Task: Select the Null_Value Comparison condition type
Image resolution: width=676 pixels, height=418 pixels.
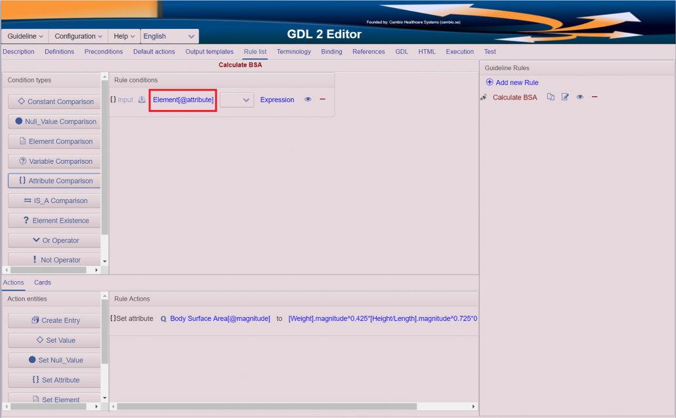Action: 53,121
